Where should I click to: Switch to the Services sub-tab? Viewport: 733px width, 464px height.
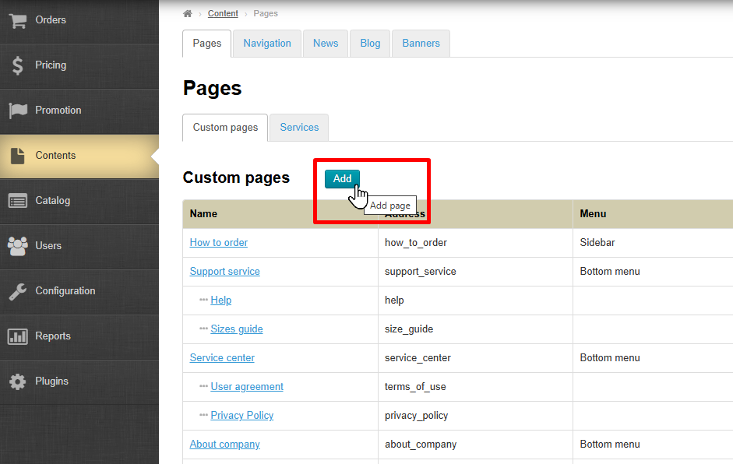(299, 128)
